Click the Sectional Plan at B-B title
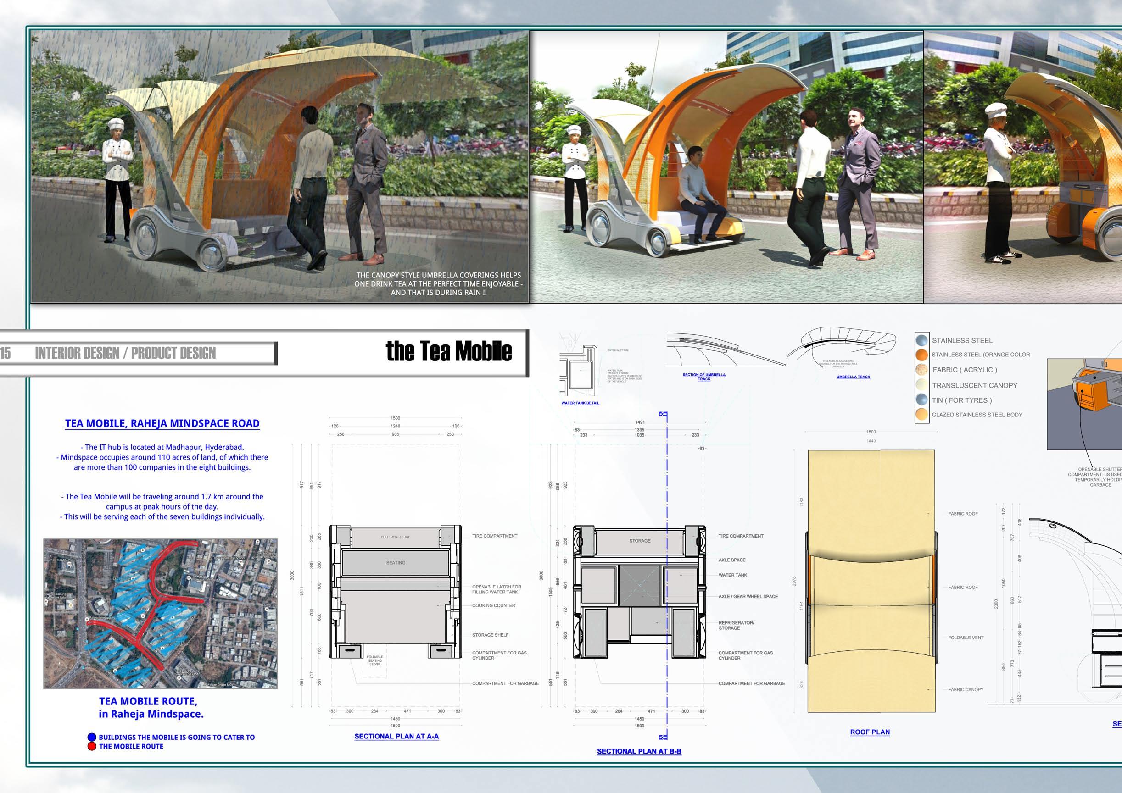1122x793 pixels. [639, 751]
